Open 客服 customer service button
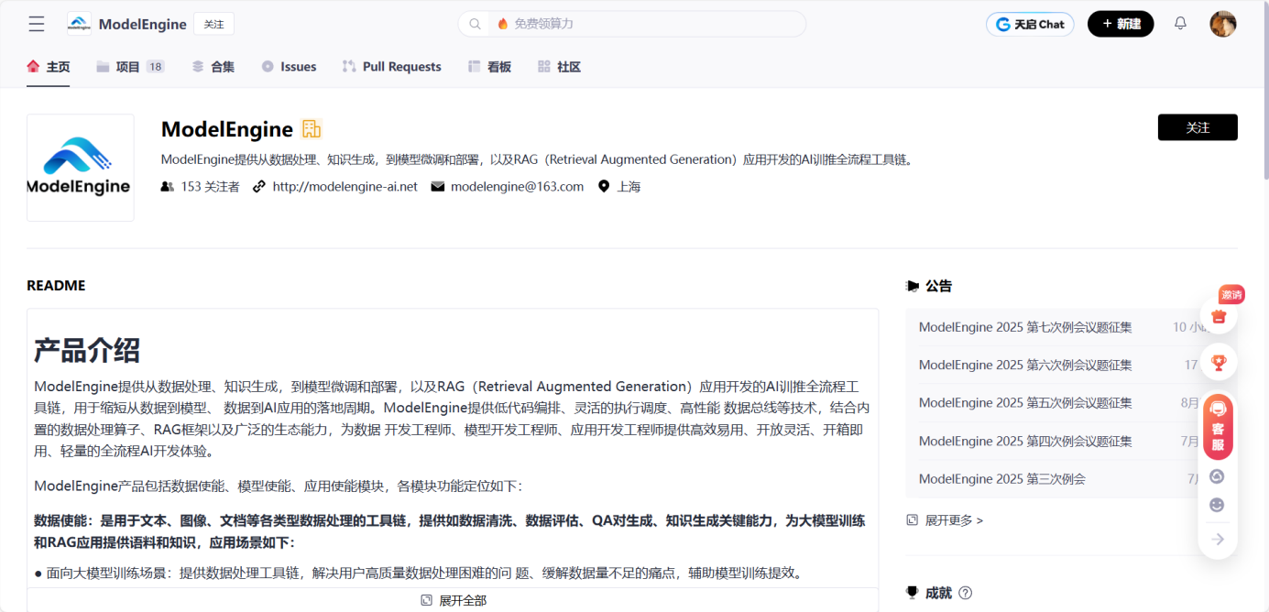Image resolution: width=1269 pixels, height=612 pixels. coord(1219,427)
